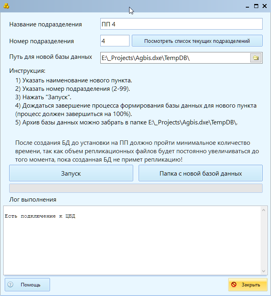The image size is (271, 296).
Task: Click the 'Путь для новой базы данных' label
Action: [51, 57]
